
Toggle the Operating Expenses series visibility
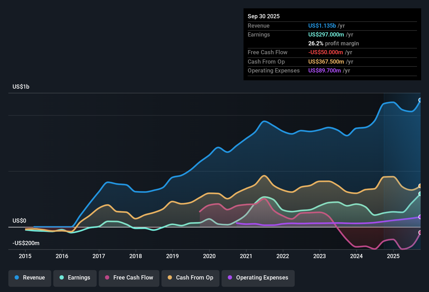[x=258, y=278]
